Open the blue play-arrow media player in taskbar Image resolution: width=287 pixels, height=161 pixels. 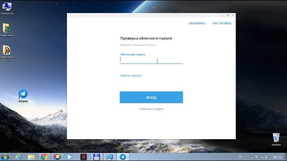point(70,157)
